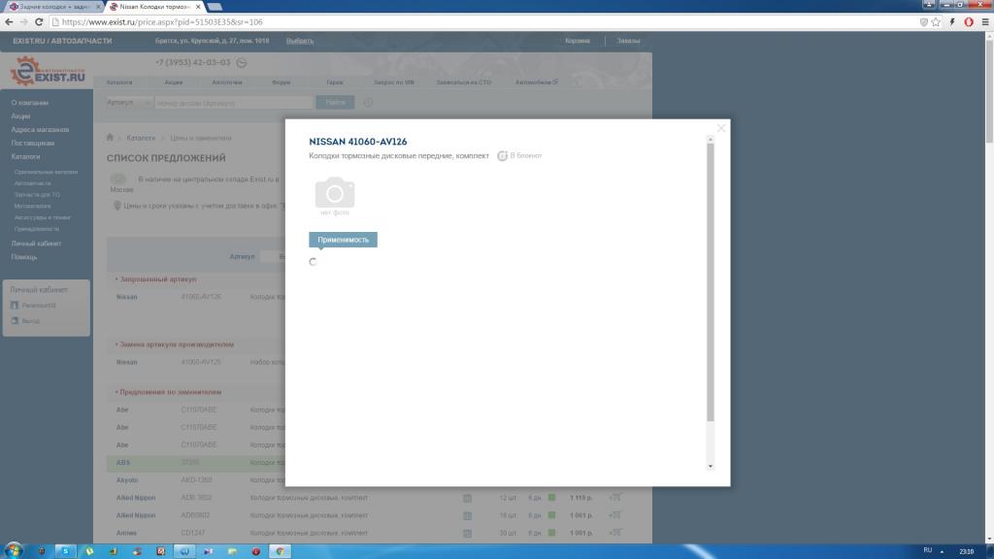Add Allied Nippon ADB0802 to cart
Viewport: 994px width, 559px height.
(614, 515)
